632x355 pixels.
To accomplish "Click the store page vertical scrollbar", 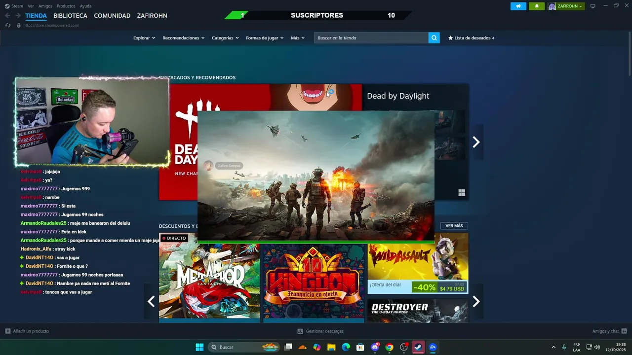I will coord(630,53).
